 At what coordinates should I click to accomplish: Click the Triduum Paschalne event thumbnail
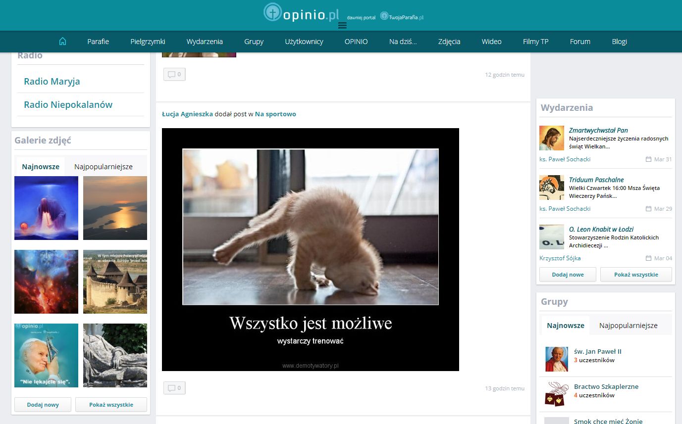click(x=552, y=188)
